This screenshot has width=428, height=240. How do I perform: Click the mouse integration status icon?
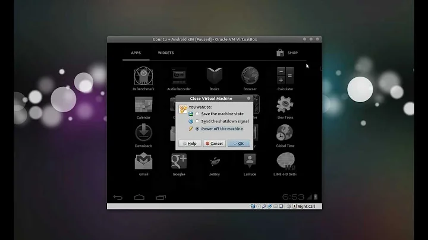289,207
